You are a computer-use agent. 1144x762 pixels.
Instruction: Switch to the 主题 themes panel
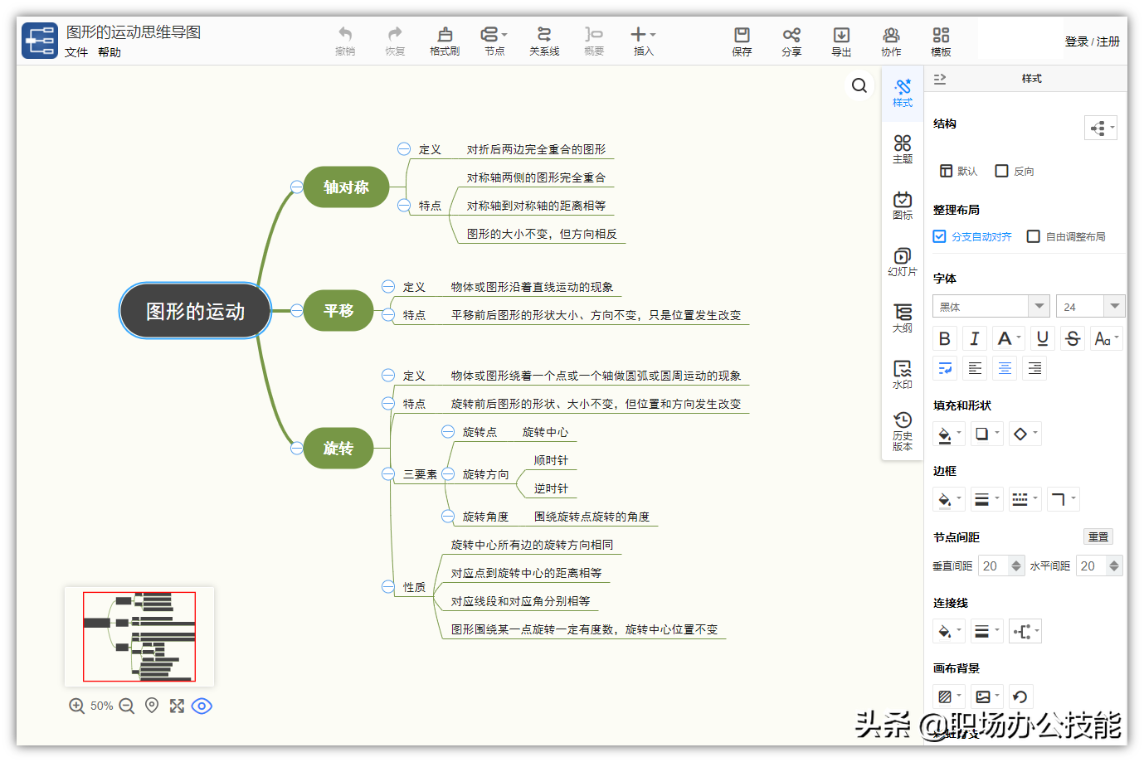click(902, 149)
